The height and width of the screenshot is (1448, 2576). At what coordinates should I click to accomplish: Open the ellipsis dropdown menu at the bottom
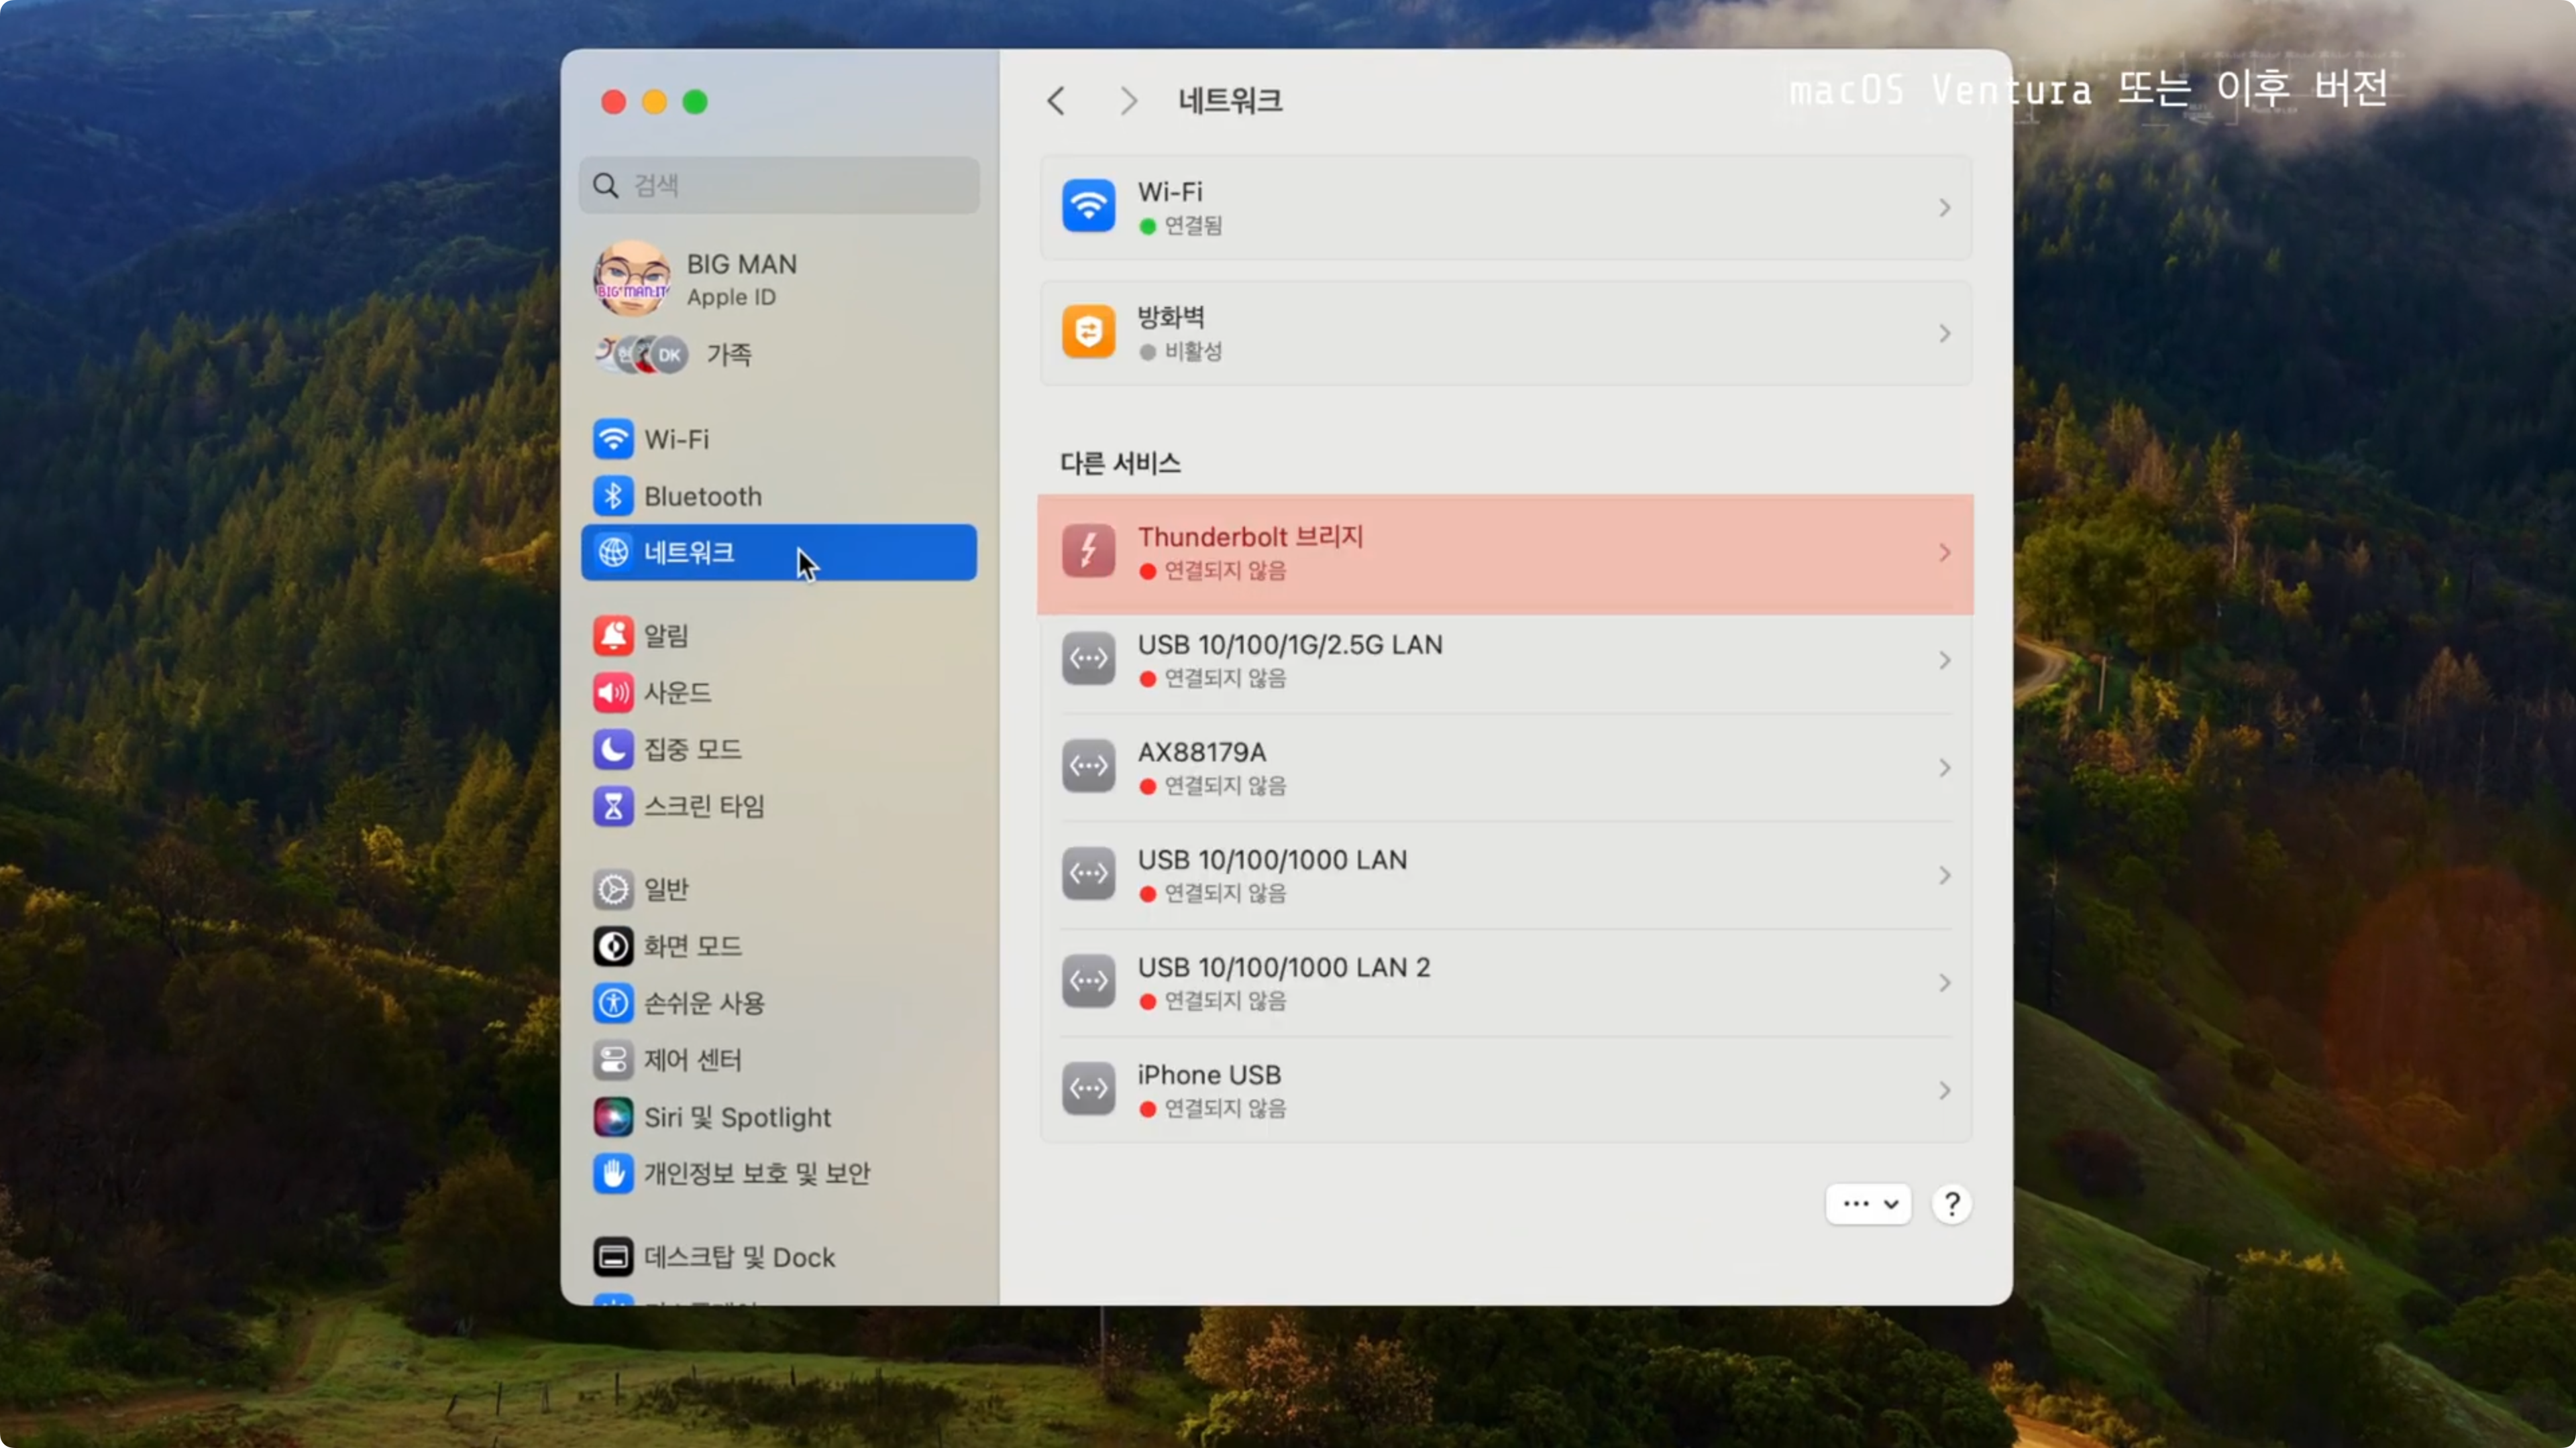point(1868,1203)
